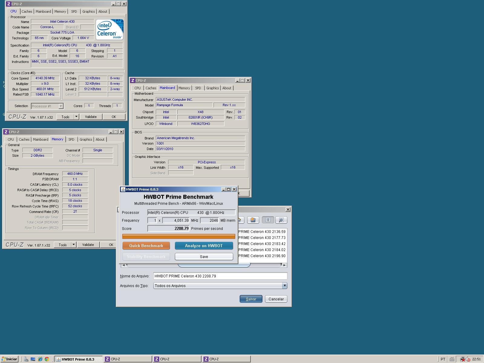Activate the second CPU-Z taskbar button
The height and width of the screenshot is (363, 484).
(x=177, y=359)
